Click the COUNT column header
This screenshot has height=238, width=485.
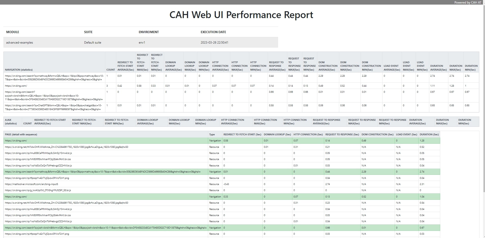(x=111, y=69)
